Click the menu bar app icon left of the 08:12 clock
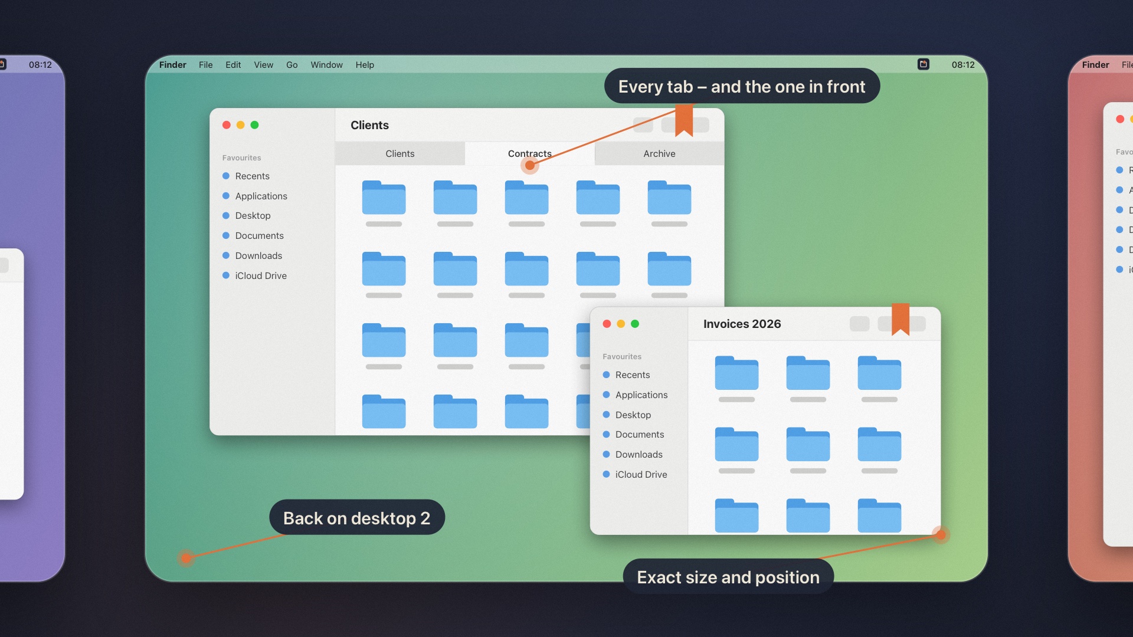Image resolution: width=1133 pixels, height=637 pixels. pos(924,64)
